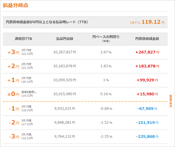Screen dimensions: 175x147
Task: Click the 損益分岐点 page heading
Action: (15, 5)
